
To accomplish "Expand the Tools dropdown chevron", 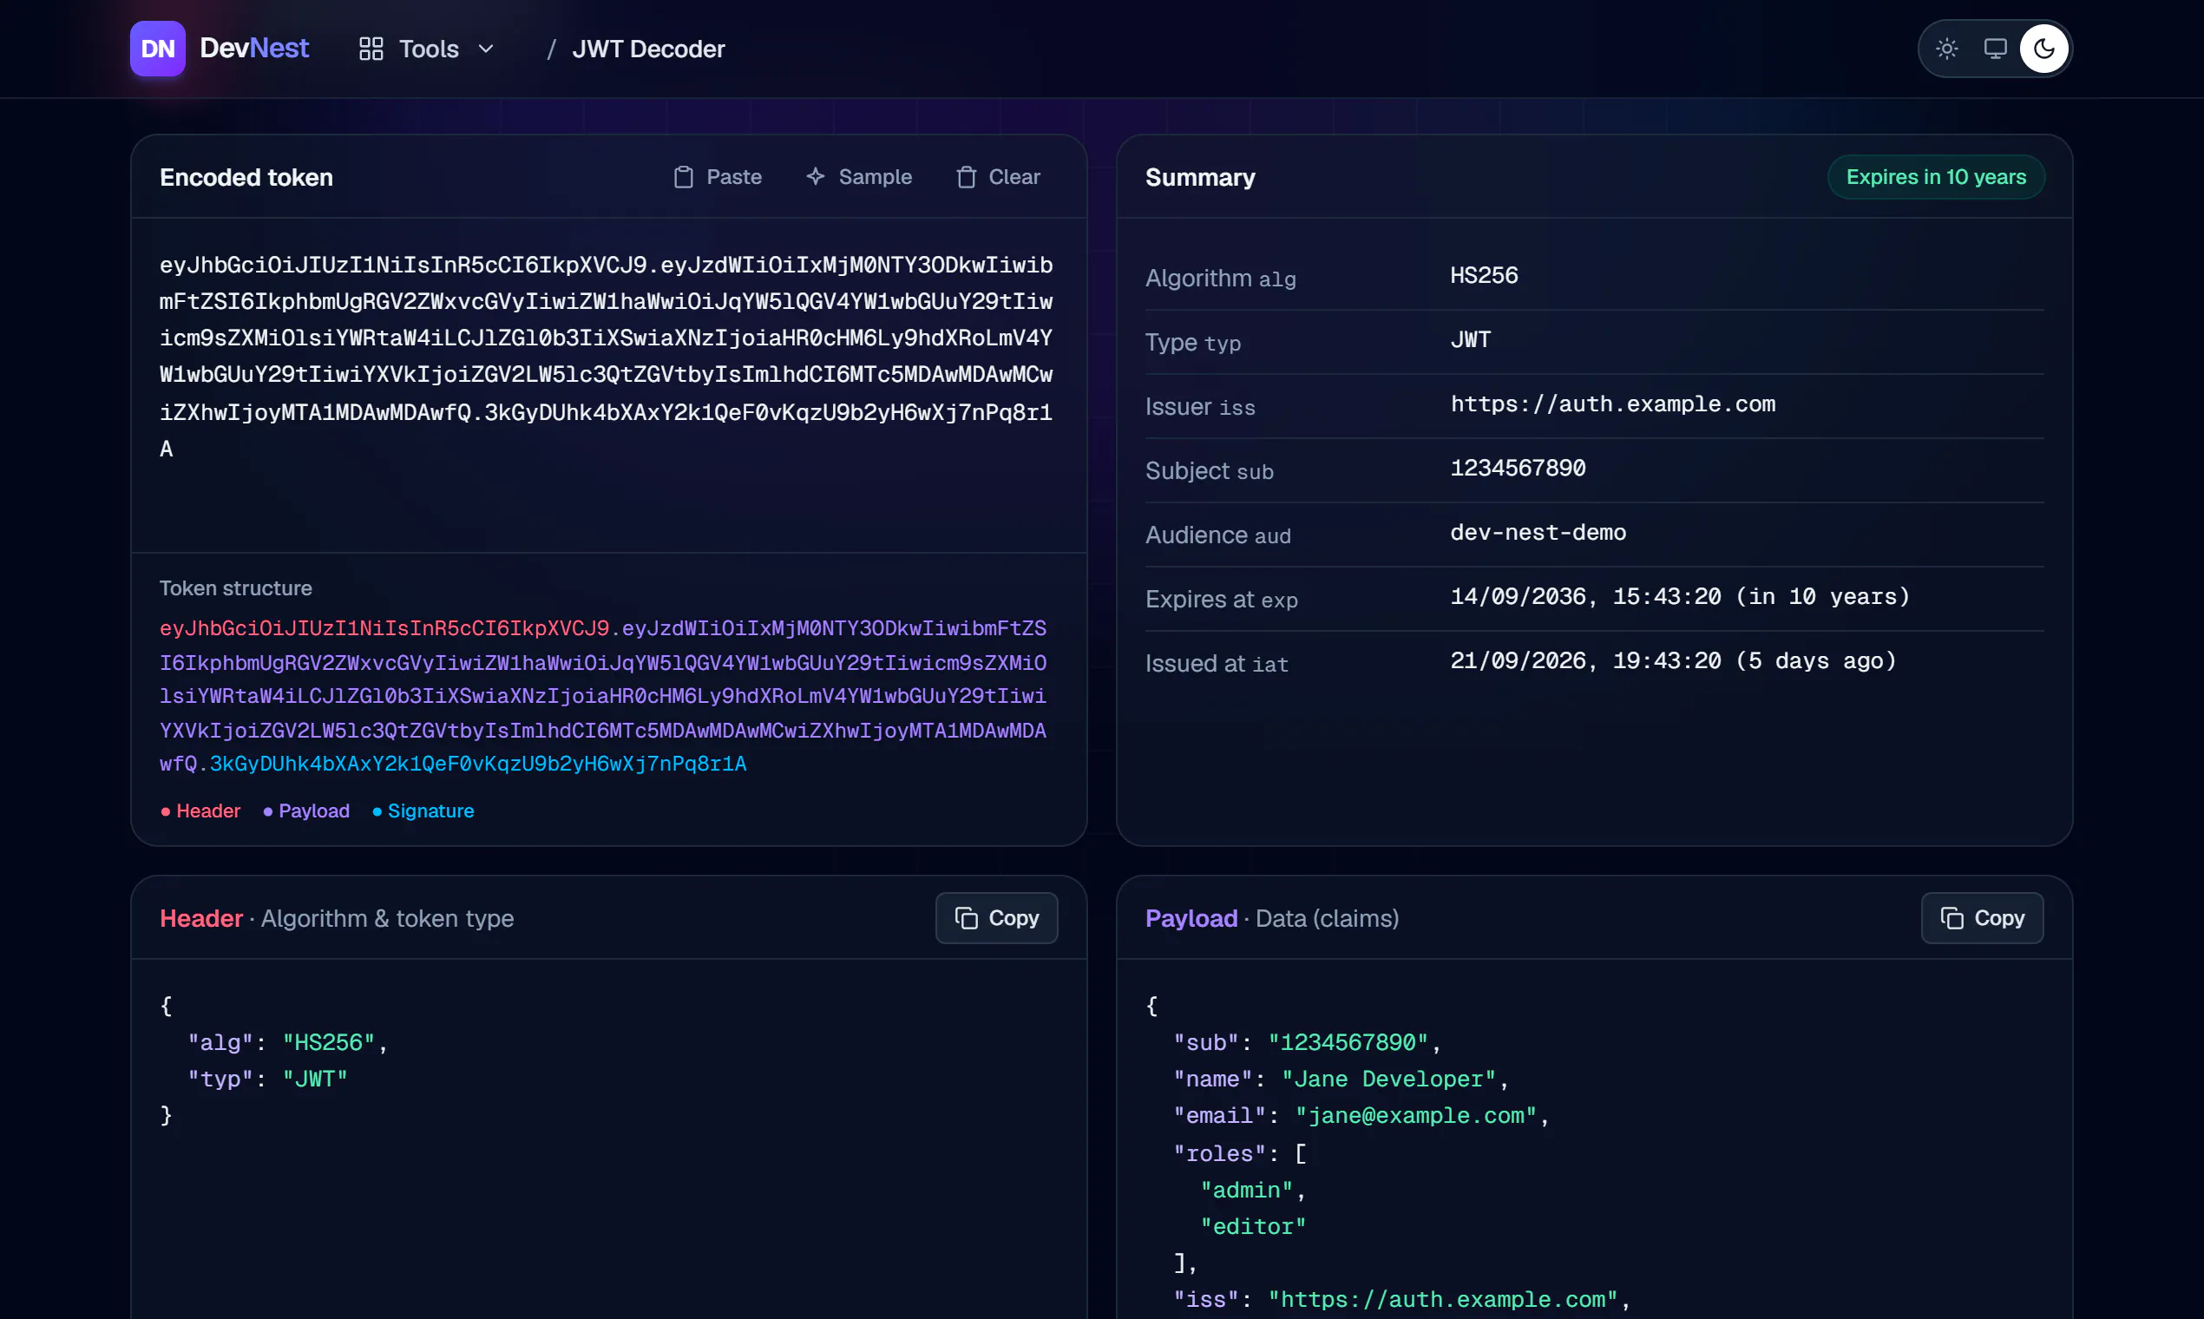I will pyautogui.click(x=486, y=49).
